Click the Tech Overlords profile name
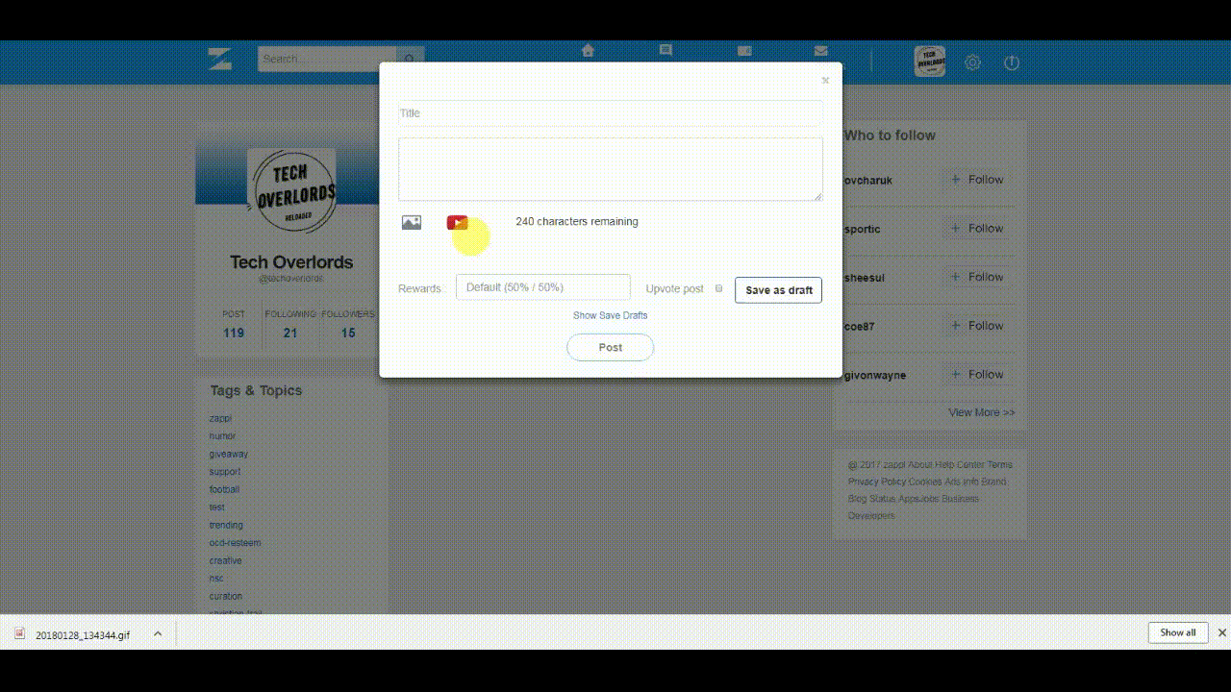The width and height of the screenshot is (1231, 692). pyautogui.click(x=291, y=262)
